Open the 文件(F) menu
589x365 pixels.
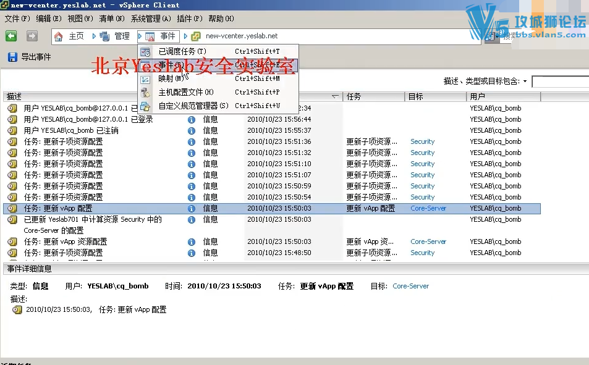pos(17,19)
